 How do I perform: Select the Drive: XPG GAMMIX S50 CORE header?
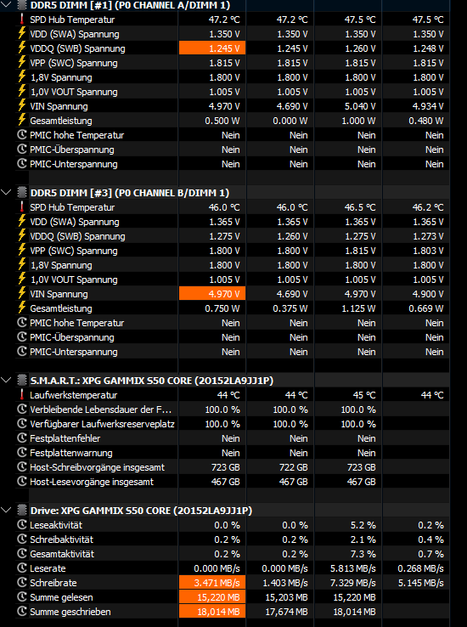tap(141, 511)
